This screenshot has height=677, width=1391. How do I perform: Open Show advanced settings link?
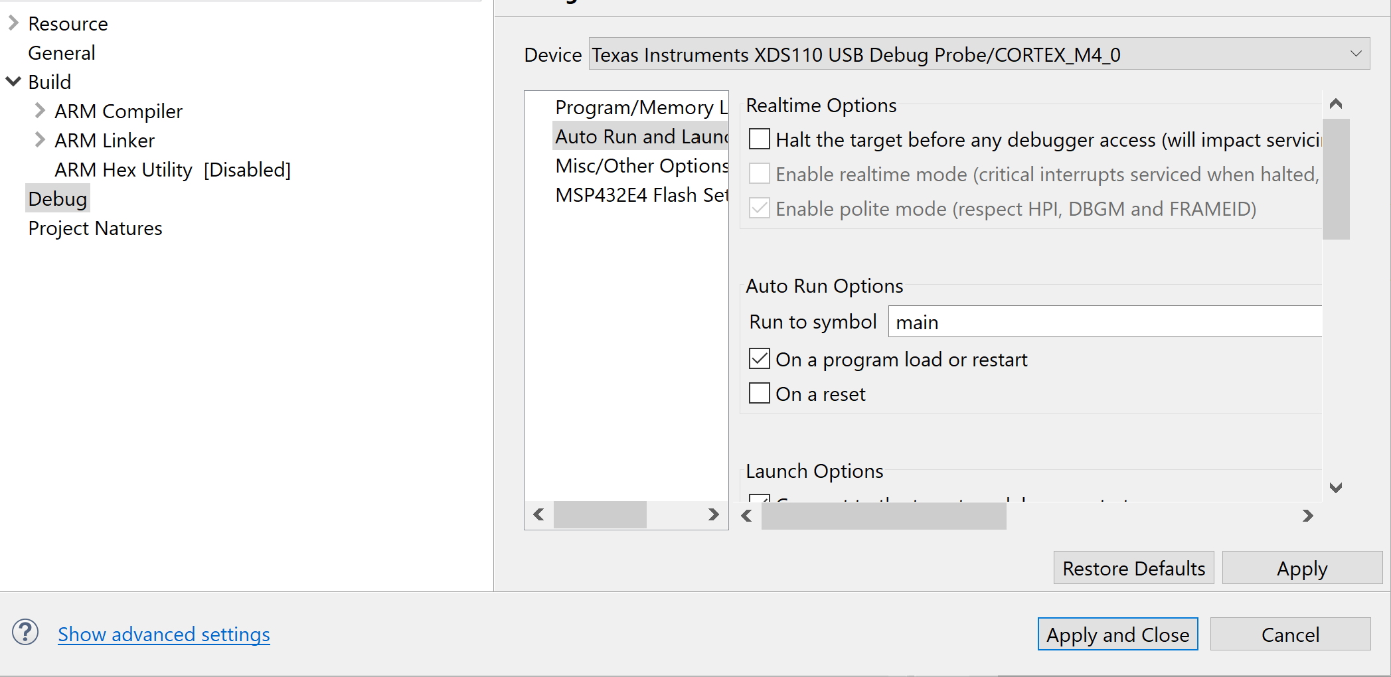point(163,635)
